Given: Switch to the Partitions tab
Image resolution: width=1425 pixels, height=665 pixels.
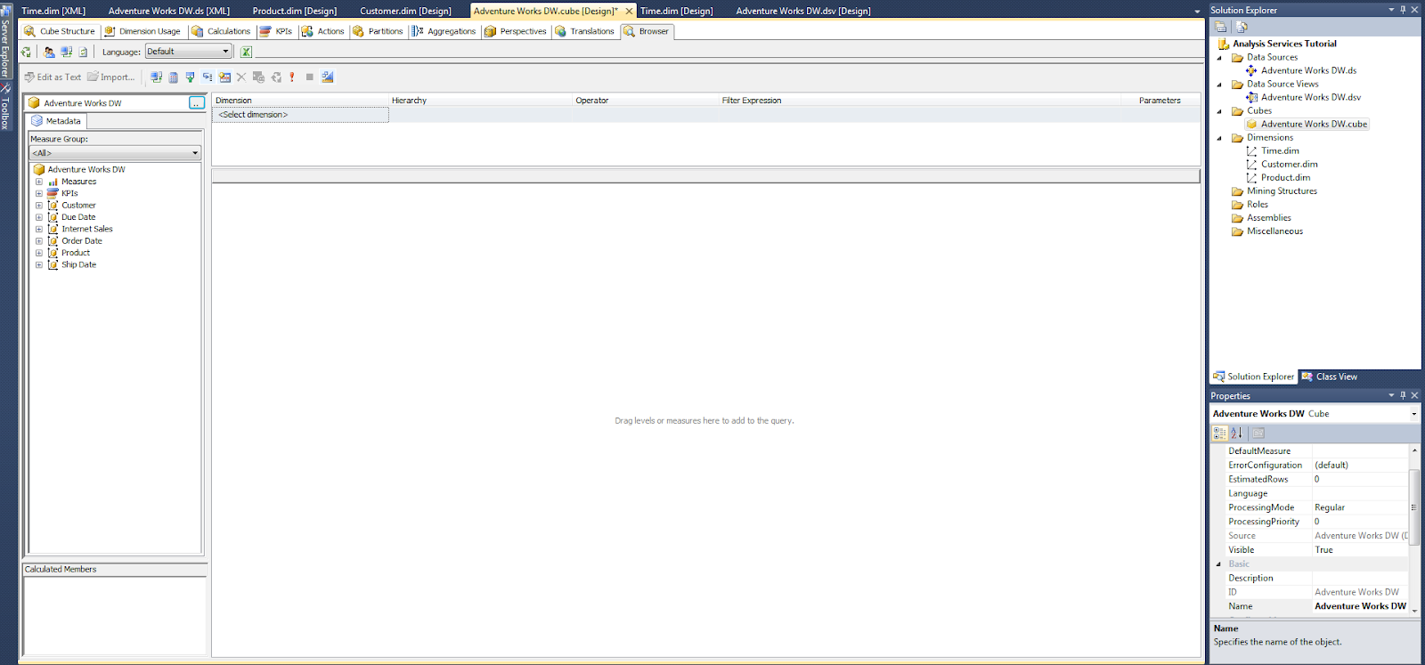Looking at the screenshot, I should 378,31.
